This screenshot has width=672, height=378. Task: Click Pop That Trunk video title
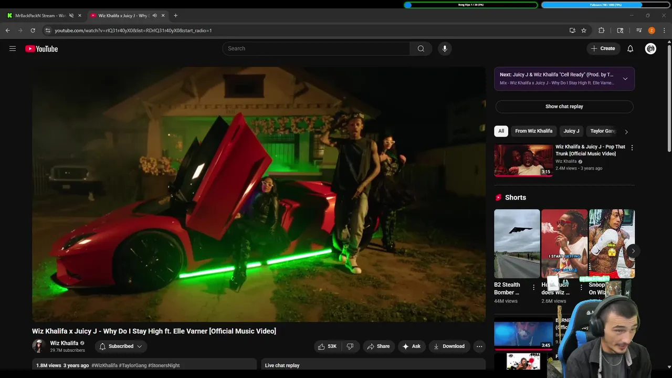[590, 150]
